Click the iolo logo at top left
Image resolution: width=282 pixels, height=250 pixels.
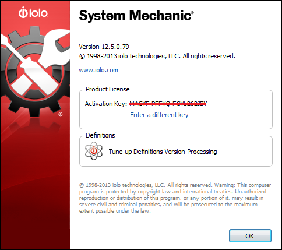tap(33, 12)
